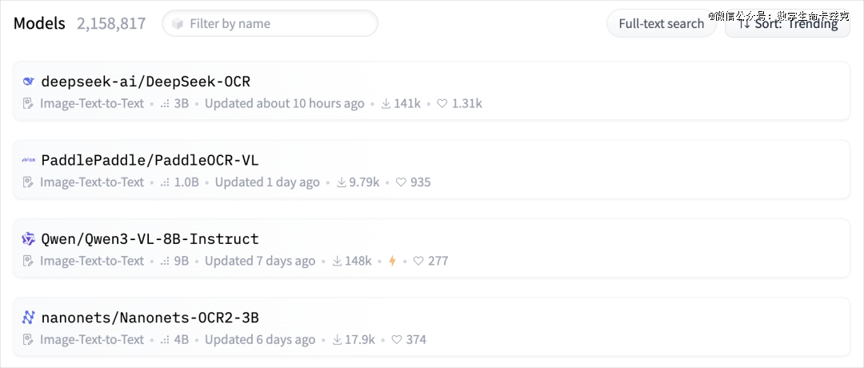The width and height of the screenshot is (864, 368).
Task: Click the heart likes icon for Nanonets-OCR2-3B
Action: click(x=397, y=339)
